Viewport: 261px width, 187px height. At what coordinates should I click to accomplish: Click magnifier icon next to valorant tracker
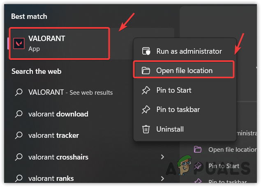tap(19, 135)
